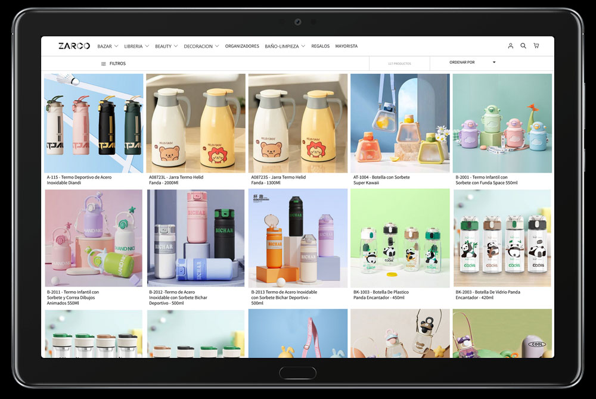Open the user account icon
The image size is (596, 399).
pos(510,46)
